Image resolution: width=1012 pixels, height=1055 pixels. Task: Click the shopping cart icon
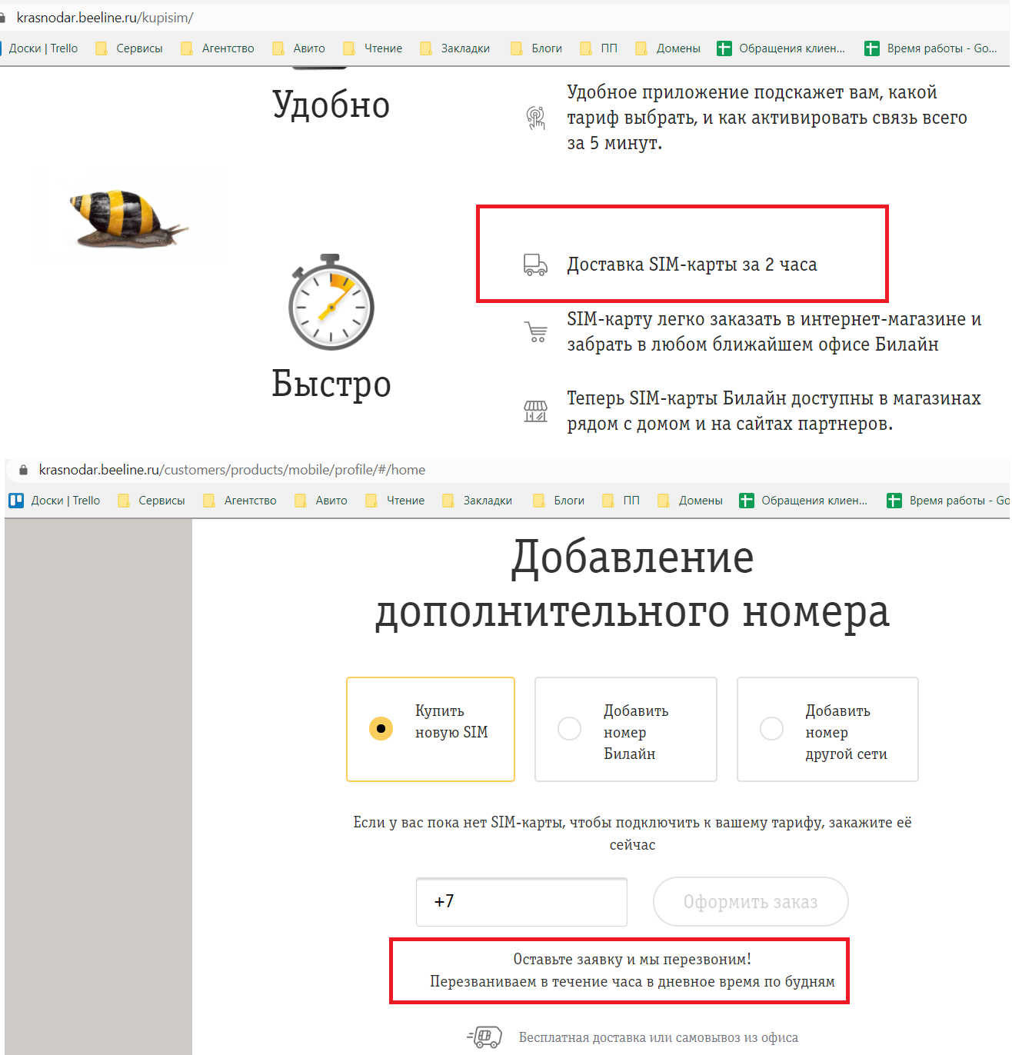click(536, 332)
